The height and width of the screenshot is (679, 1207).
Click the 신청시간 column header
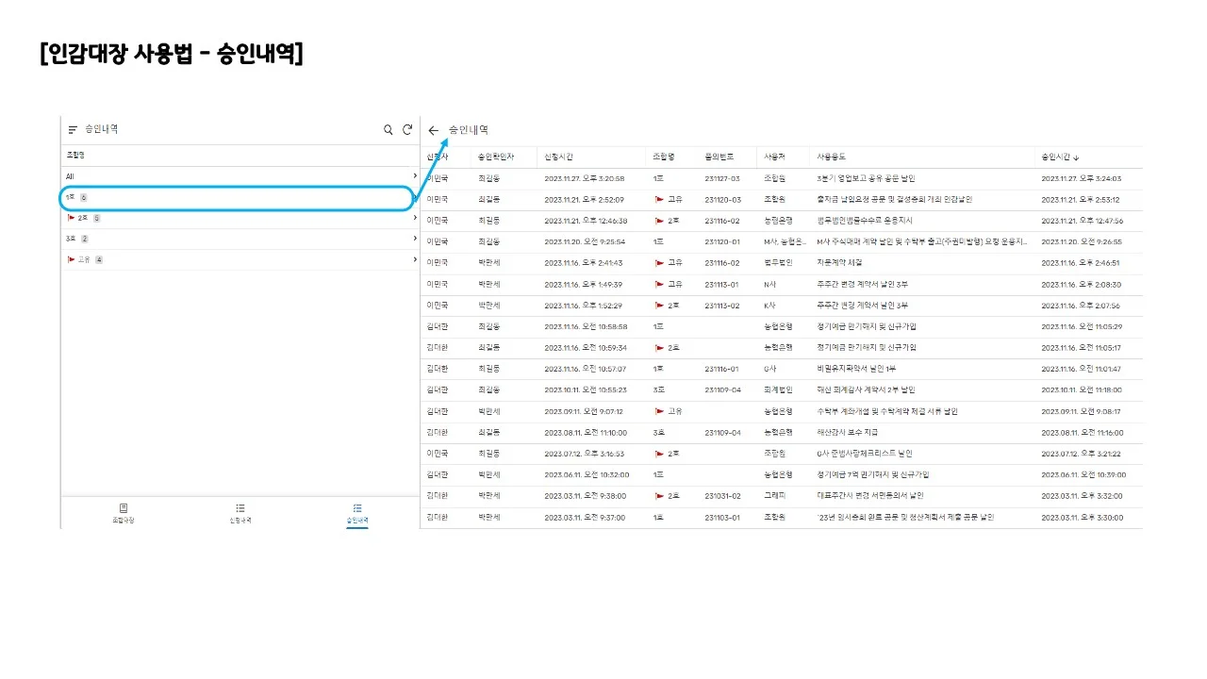[559, 157]
